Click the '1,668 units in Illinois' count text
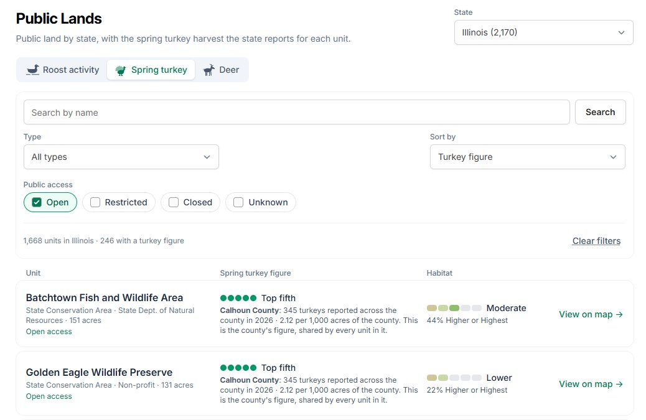This screenshot has width=646, height=420. (59, 241)
